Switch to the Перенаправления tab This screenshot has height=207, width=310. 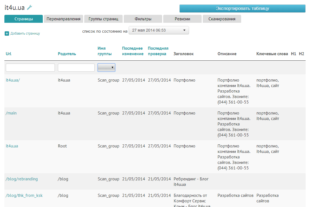[63, 19]
